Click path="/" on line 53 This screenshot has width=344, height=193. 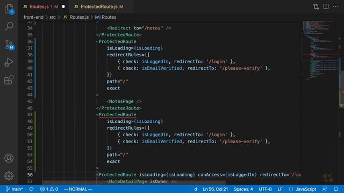click(117, 155)
